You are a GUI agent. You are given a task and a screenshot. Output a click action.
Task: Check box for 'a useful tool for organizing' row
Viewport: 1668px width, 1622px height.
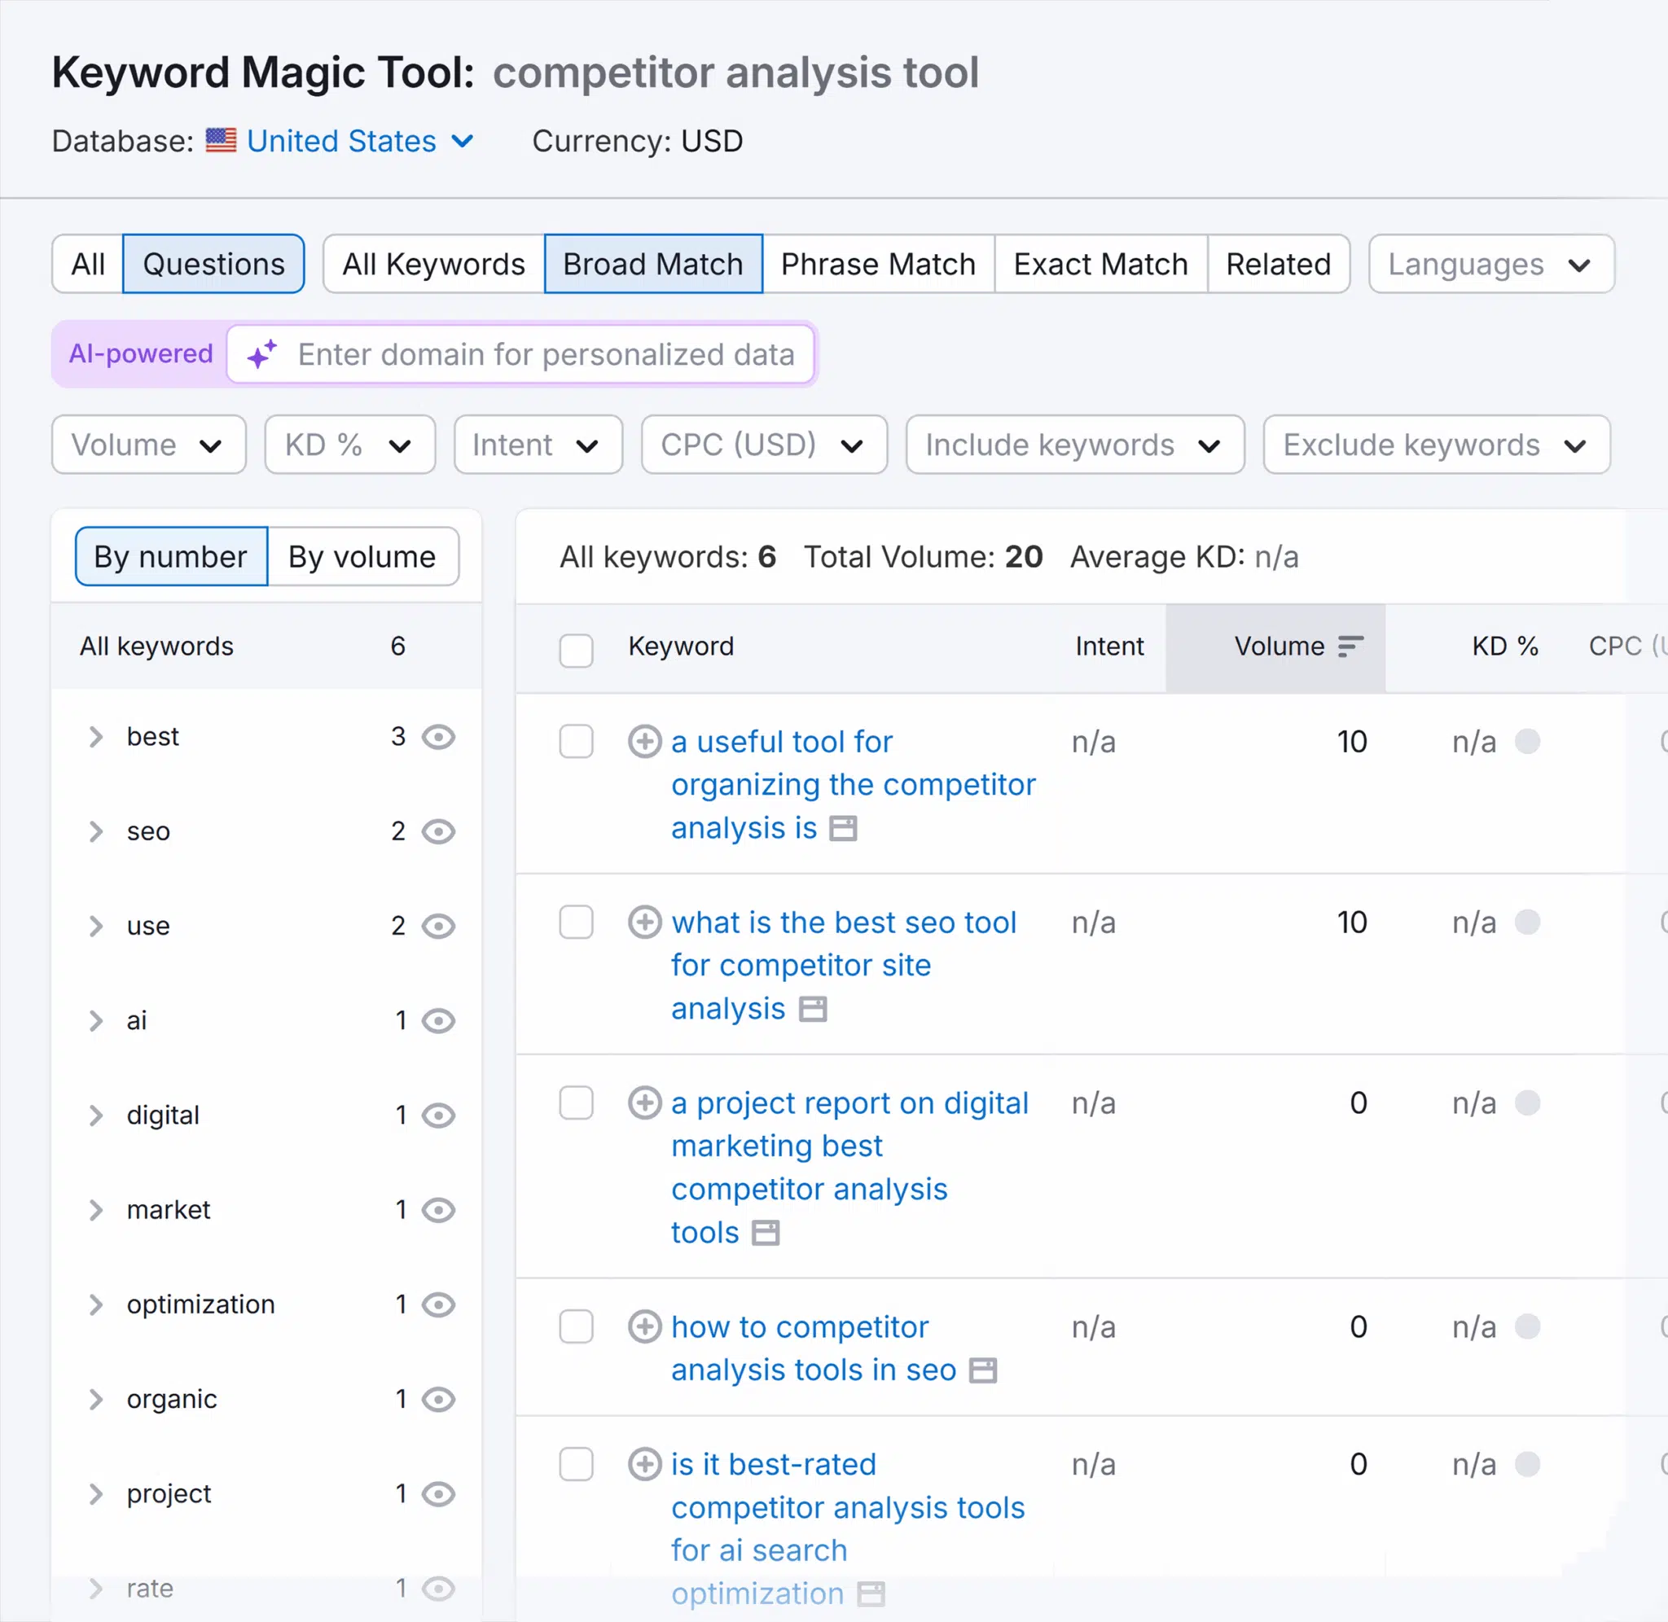[576, 741]
